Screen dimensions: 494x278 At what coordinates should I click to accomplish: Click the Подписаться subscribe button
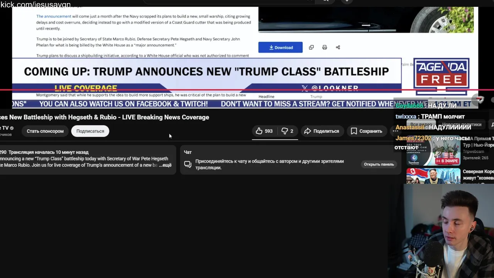tap(90, 131)
